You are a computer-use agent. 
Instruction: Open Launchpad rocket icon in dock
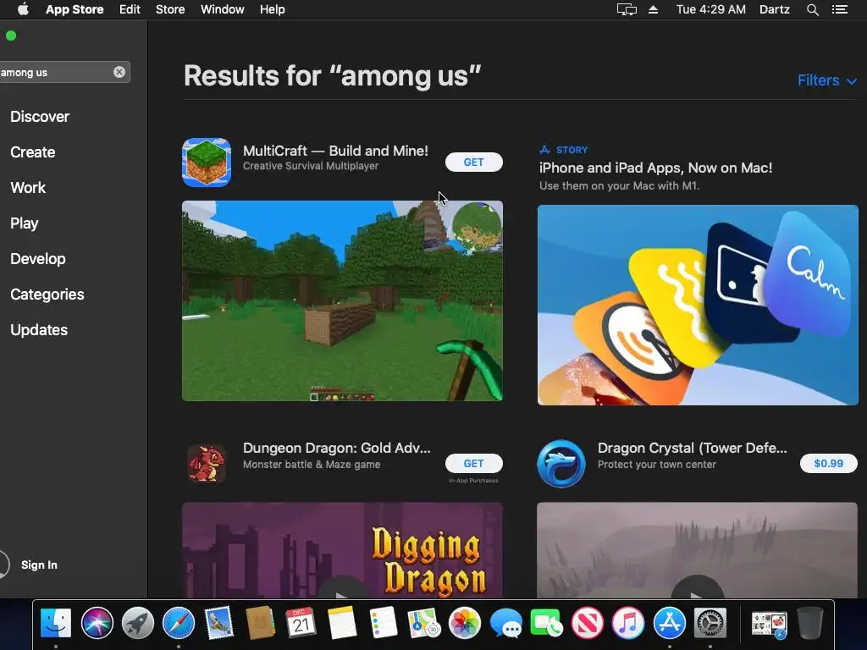138,623
